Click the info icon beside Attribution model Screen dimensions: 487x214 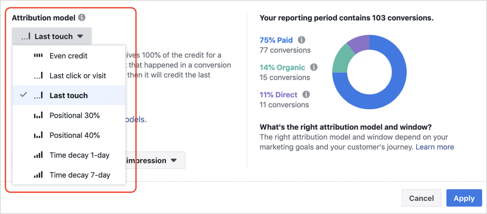pyautogui.click(x=82, y=18)
